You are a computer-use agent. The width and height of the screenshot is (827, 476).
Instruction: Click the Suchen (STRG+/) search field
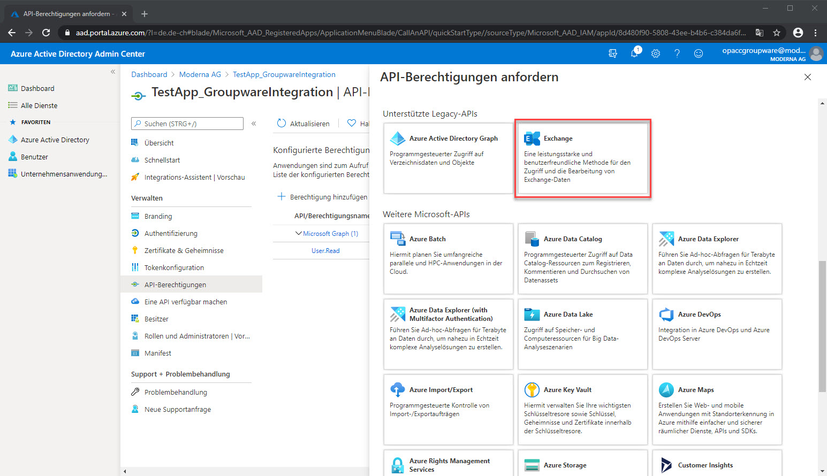pyautogui.click(x=187, y=124)
